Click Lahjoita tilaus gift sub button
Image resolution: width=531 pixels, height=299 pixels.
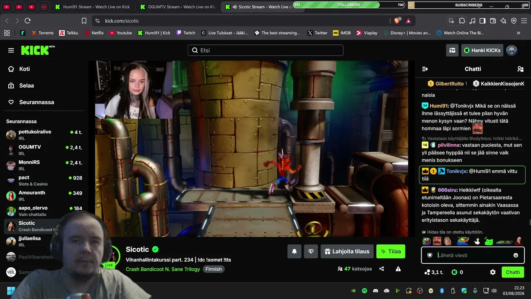[x=347, y=251]
